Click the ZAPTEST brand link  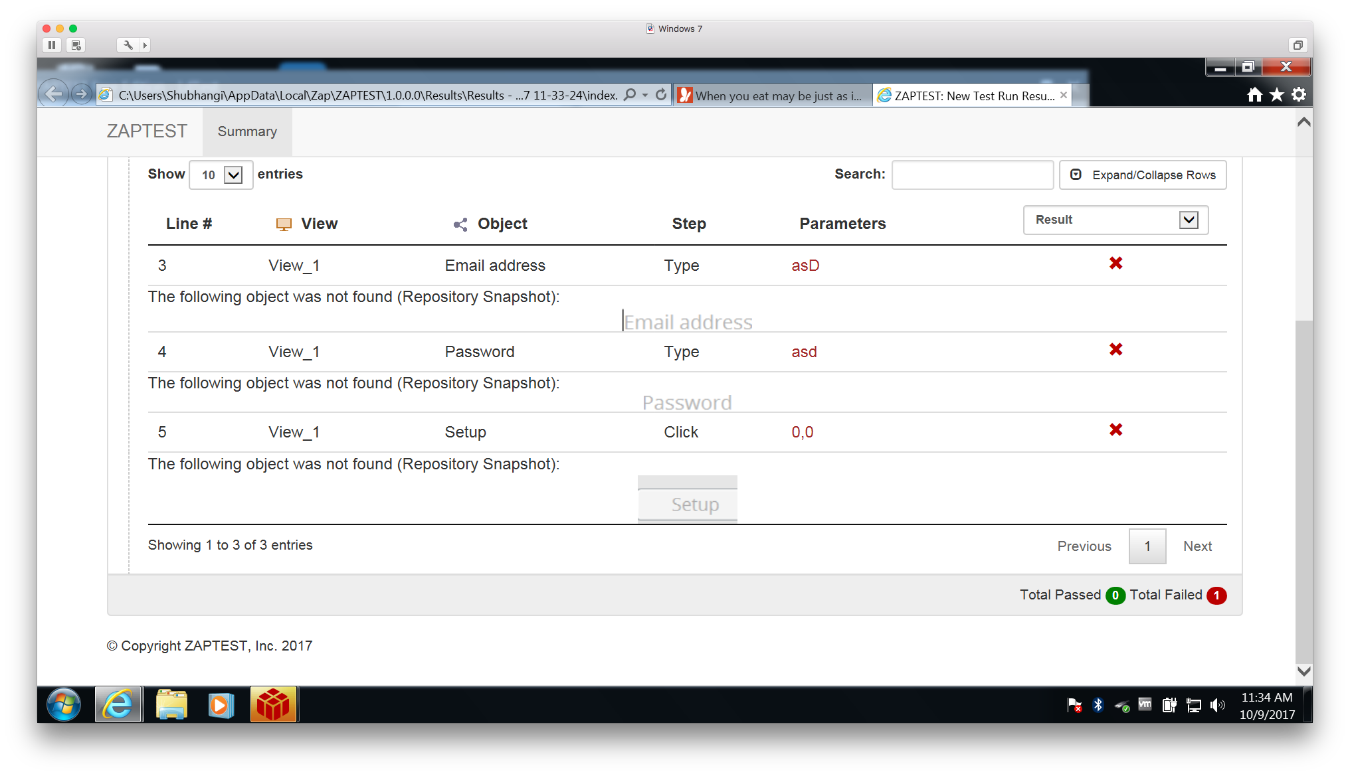pos(147,131)
